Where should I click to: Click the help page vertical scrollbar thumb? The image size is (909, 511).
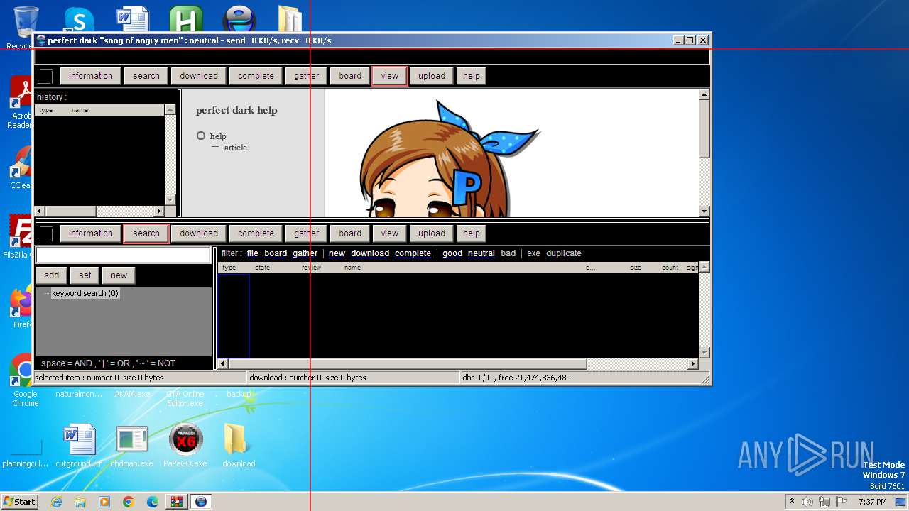coord(704,128)
